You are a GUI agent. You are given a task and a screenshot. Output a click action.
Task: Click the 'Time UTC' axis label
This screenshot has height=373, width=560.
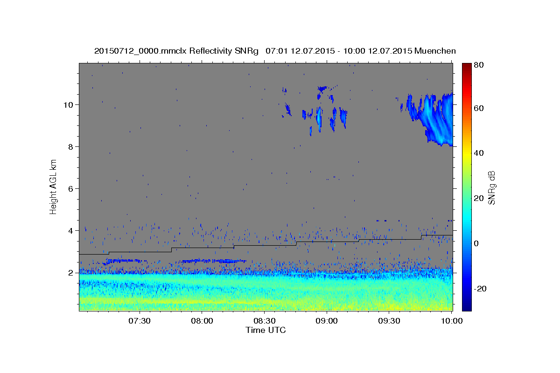(x=266, y=330)
